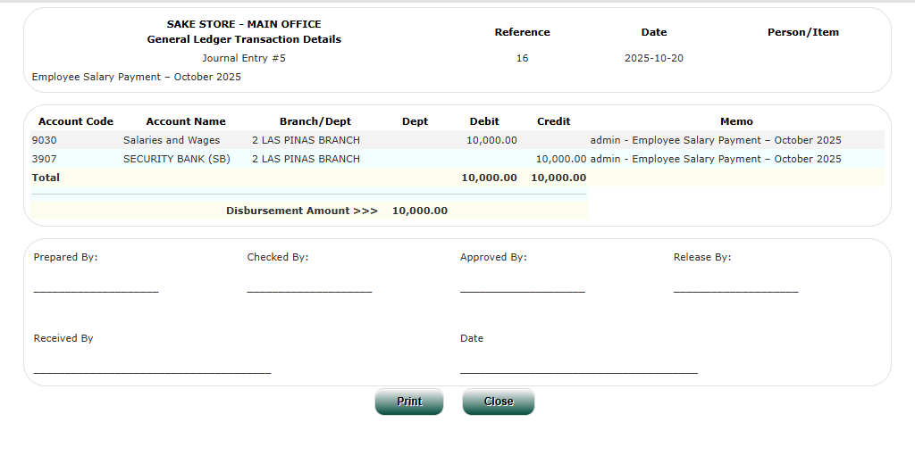Click the Prepared By signature line
Viewport: 915px width, 472px height.
96,289
